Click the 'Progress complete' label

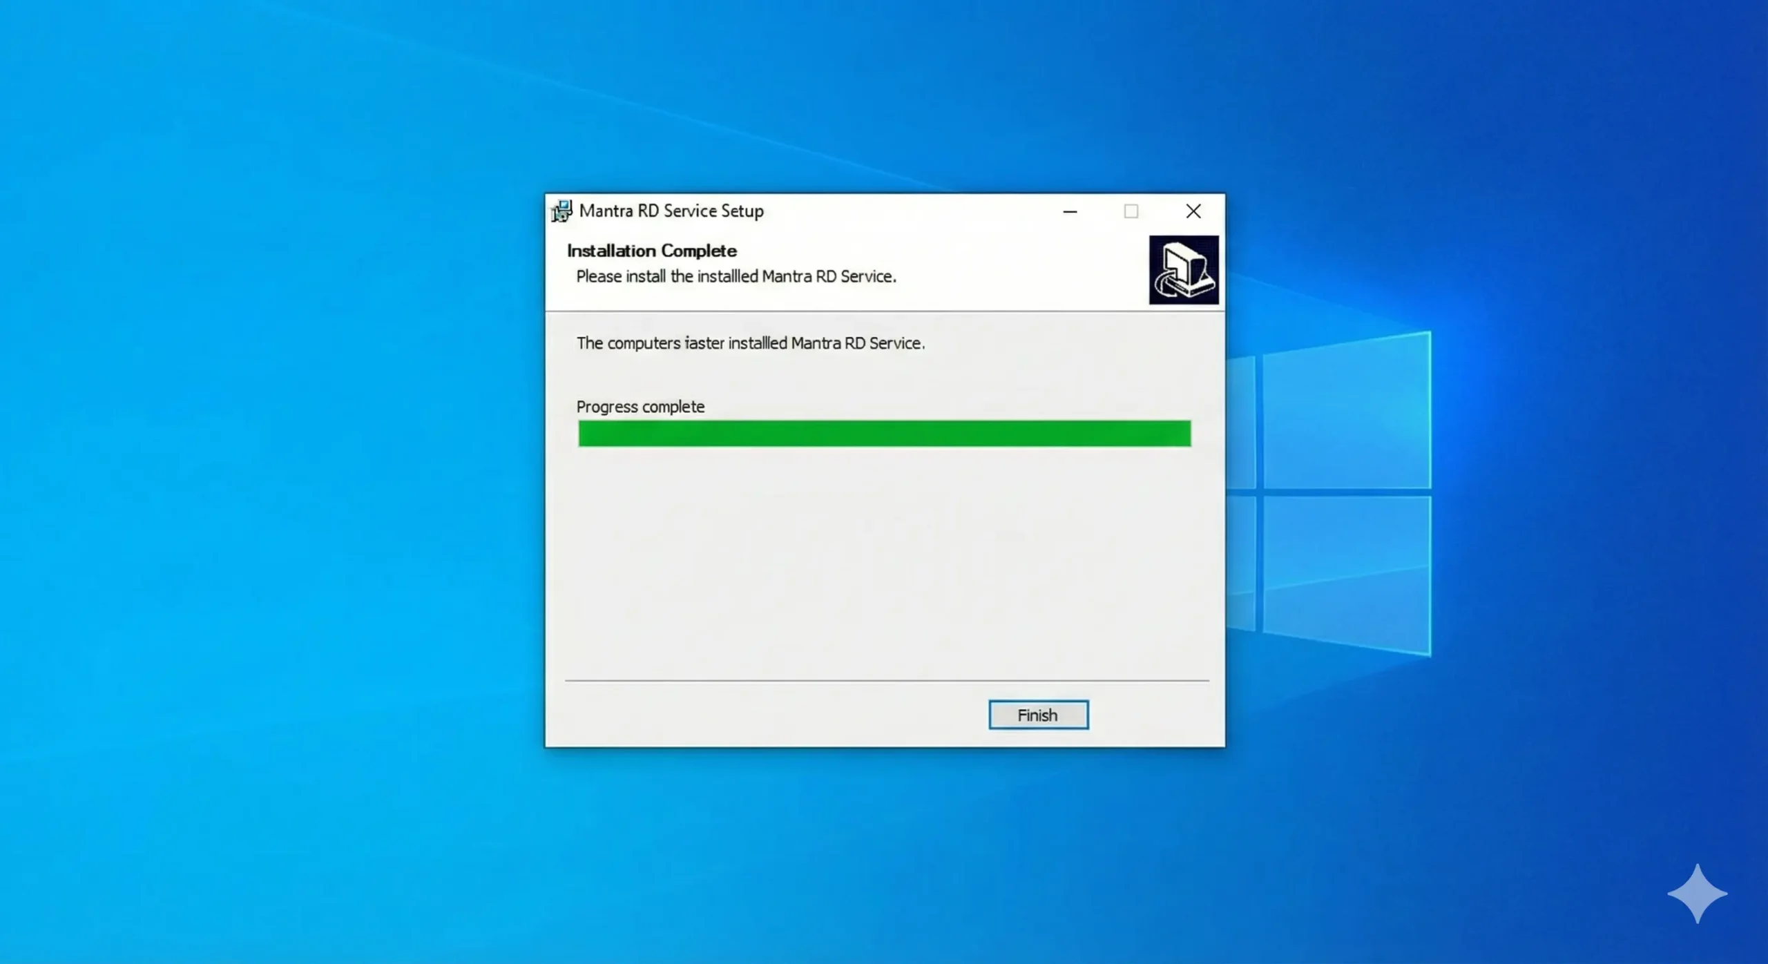tap(640, 407)
